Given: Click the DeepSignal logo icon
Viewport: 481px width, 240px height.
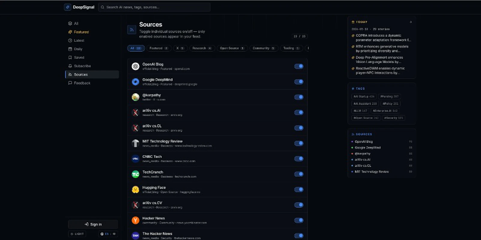Looking at the screenshot, I should [x=68, y=7].
